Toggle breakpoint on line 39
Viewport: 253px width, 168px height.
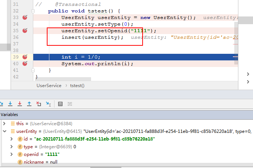tap(25, 57)
